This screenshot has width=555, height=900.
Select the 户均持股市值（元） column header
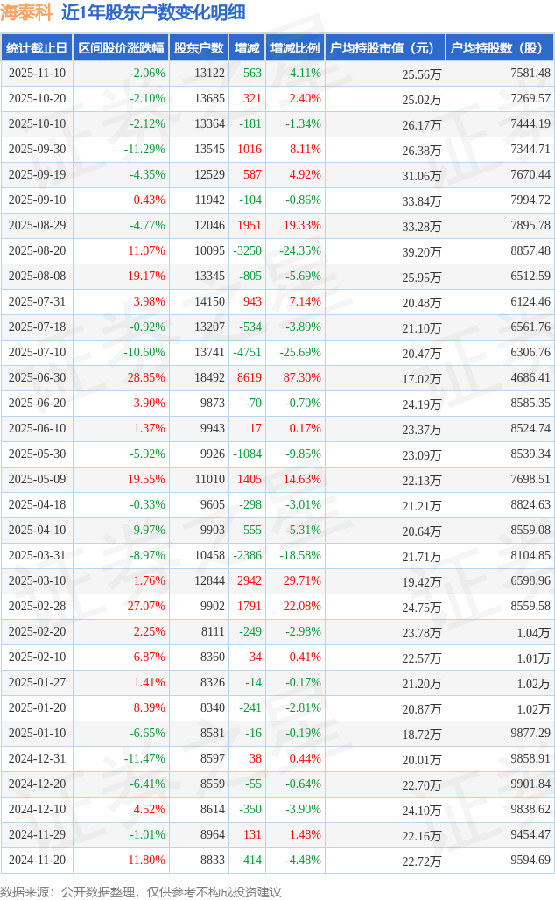coord(384,48)
